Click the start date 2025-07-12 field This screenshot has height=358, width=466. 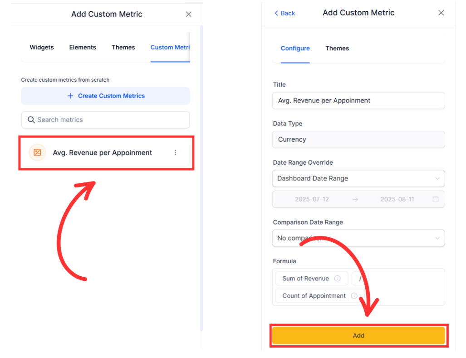point(312,199)
